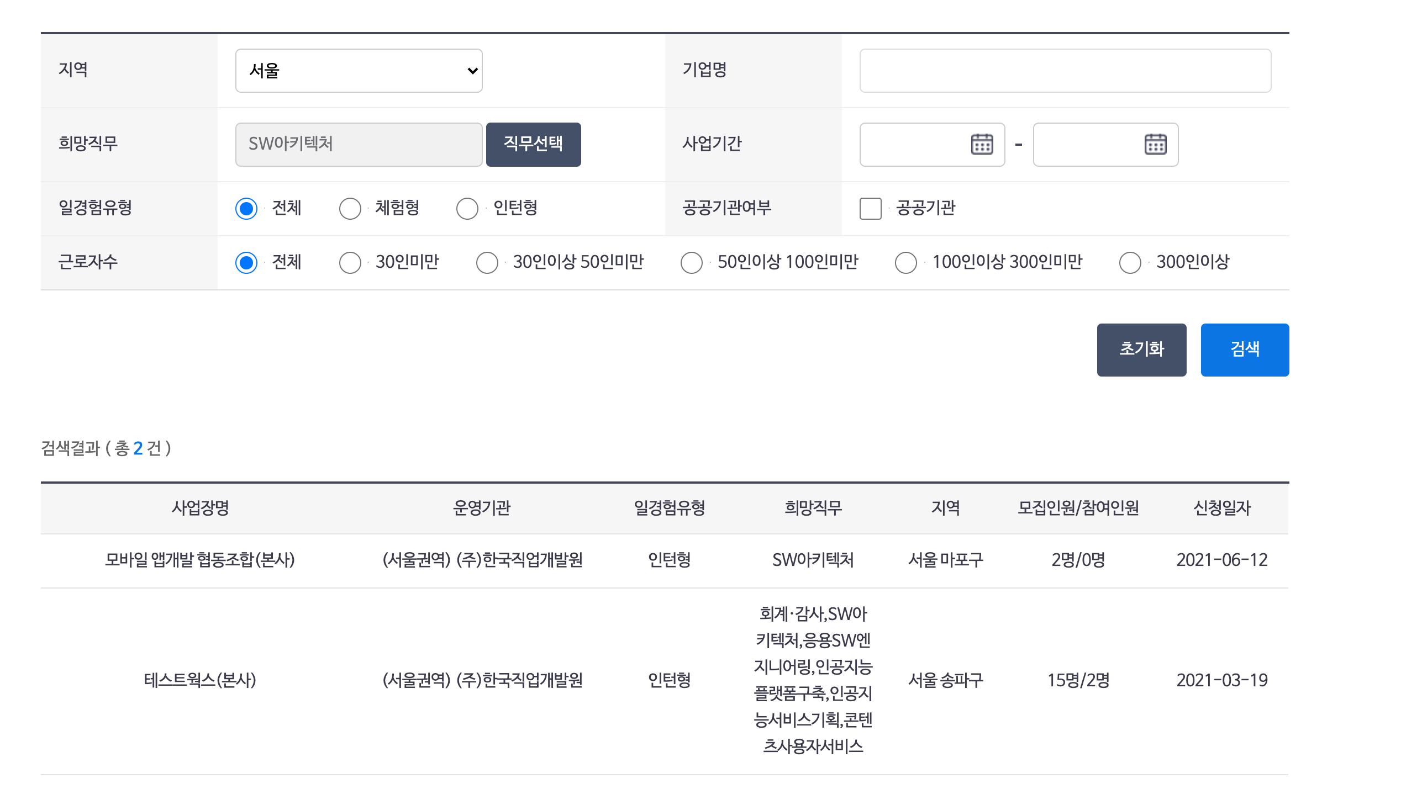
Task: Click the start date input field
Action: (x=913, y=144)
